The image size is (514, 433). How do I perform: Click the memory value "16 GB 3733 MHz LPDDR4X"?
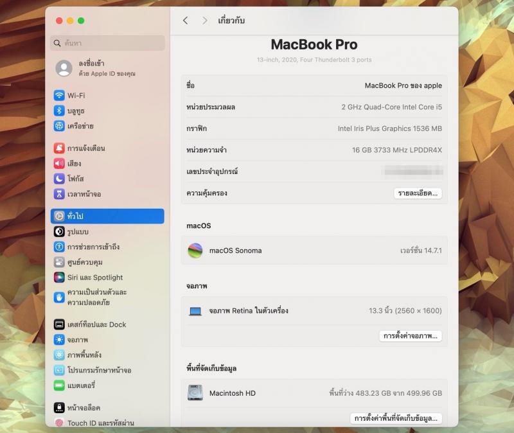tap(397, 150)
